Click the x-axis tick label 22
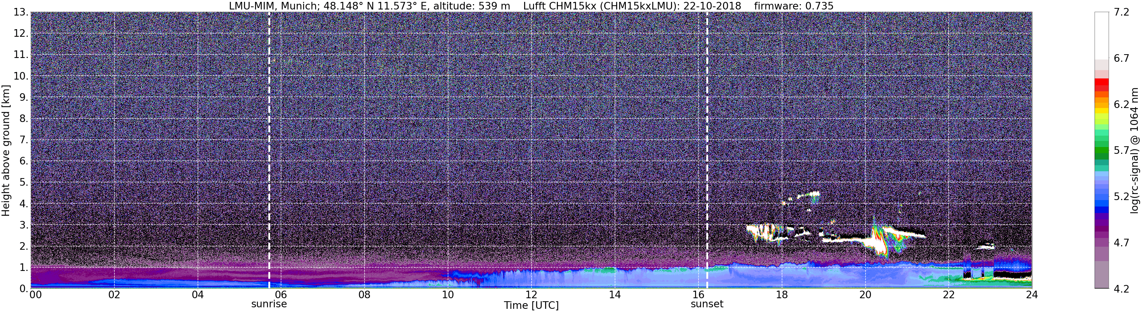Viewport: 1142px width, 313px height. (x=948, y=295)
